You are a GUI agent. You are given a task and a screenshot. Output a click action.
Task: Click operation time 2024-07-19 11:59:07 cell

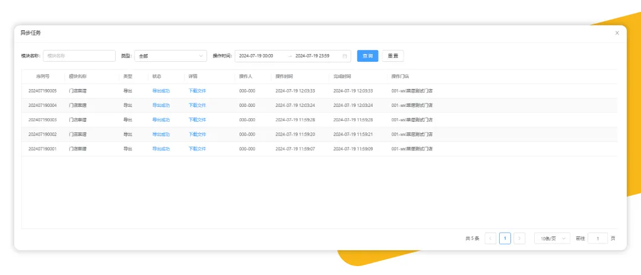tap(295, 149)
